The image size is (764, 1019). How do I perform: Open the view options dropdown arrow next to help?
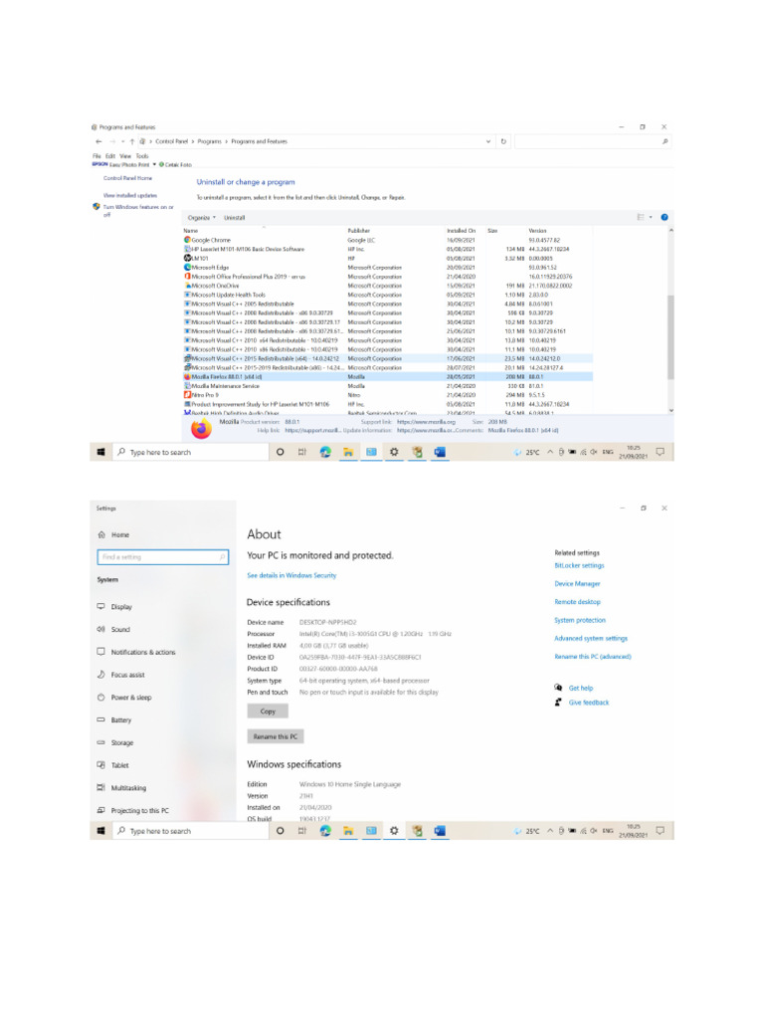coord(651,218)
